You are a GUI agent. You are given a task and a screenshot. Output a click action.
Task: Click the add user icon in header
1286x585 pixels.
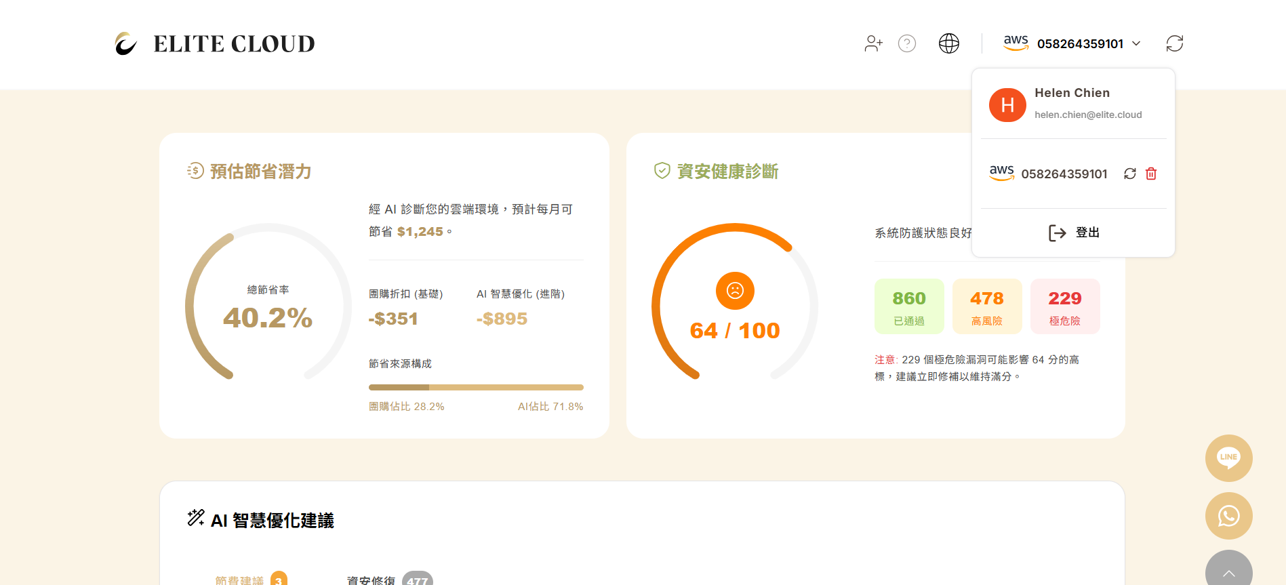(x=873, y=43)
